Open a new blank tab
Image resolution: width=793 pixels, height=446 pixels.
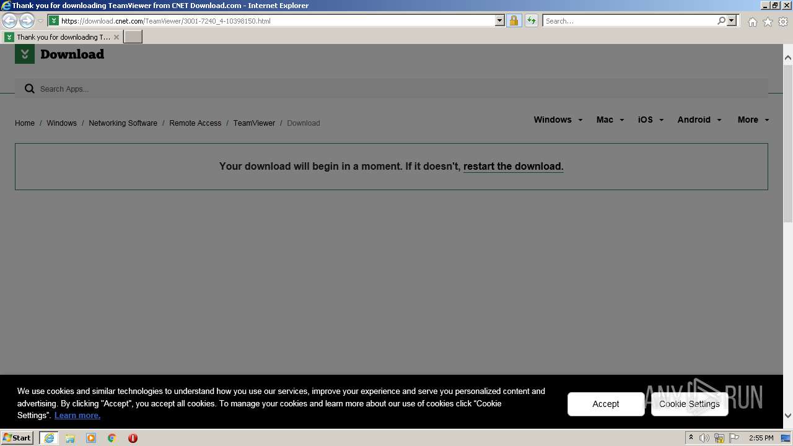pyautogui.click(x=133, y=37)
